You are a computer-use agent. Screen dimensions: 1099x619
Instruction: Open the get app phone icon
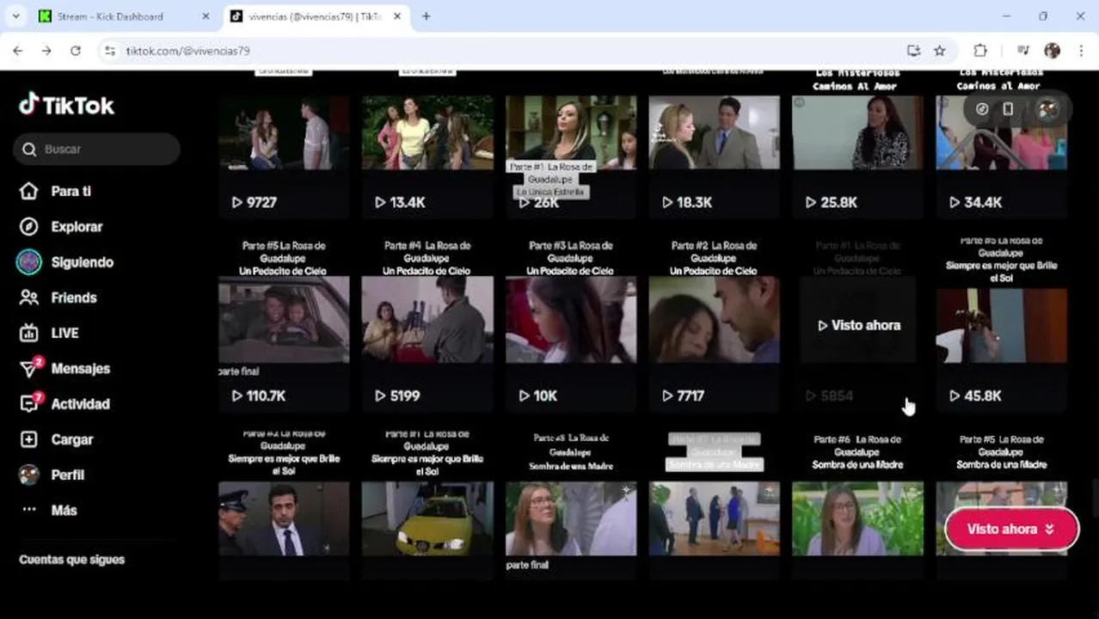click(1008, 109)
